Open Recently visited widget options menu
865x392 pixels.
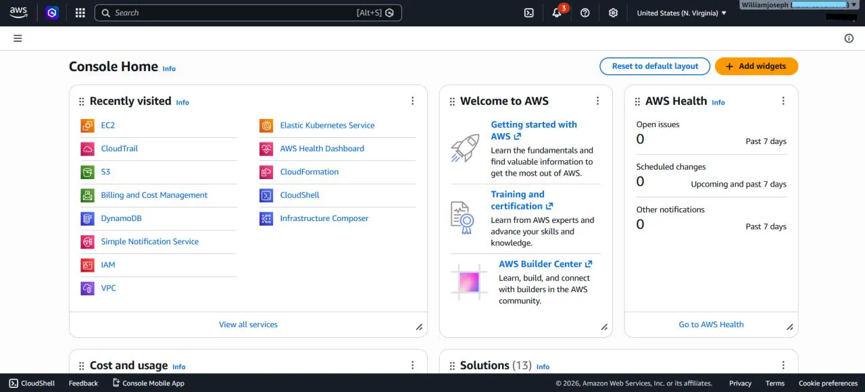tap(412, 101)
